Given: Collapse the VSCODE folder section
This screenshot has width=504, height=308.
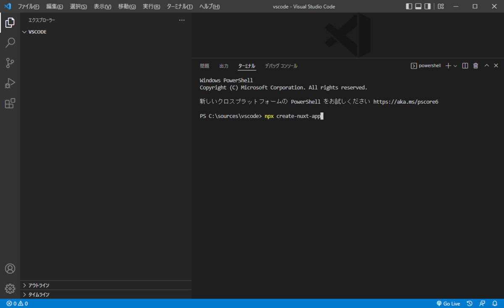Looking at the screenshot, I should [x=106, y=32].
